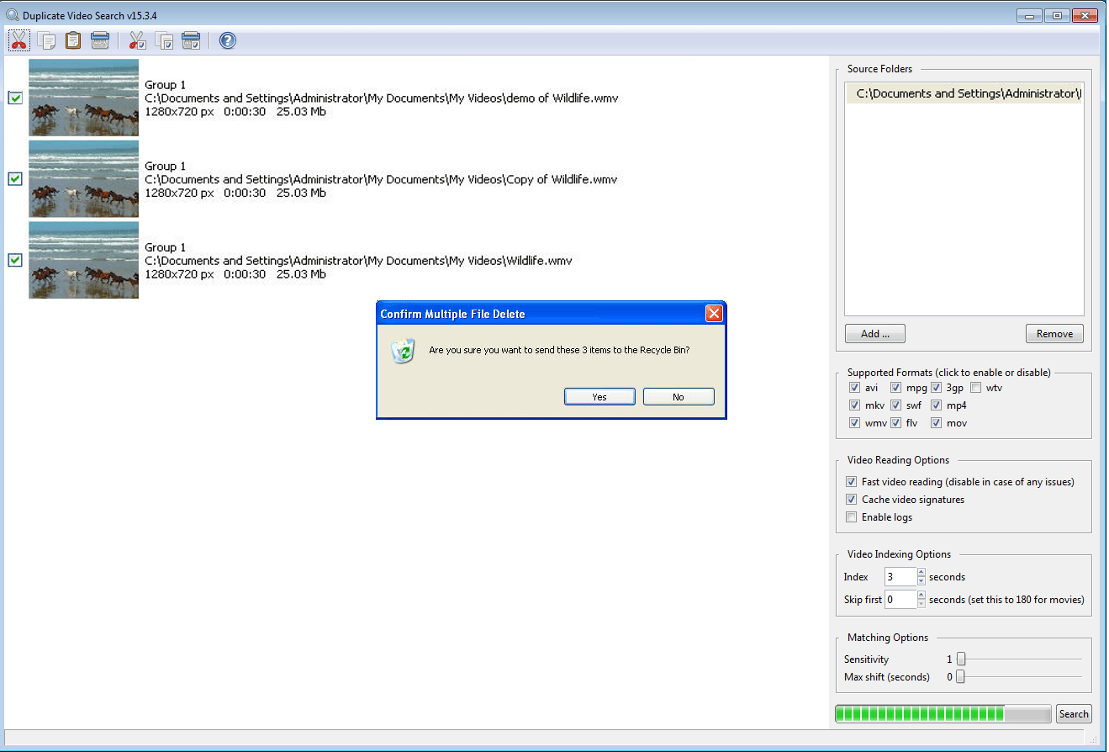Viewport: 1109px width, 752px height.
Task: Click the red scissors Cut toolbar icon
Action: [x=19, y=40]
